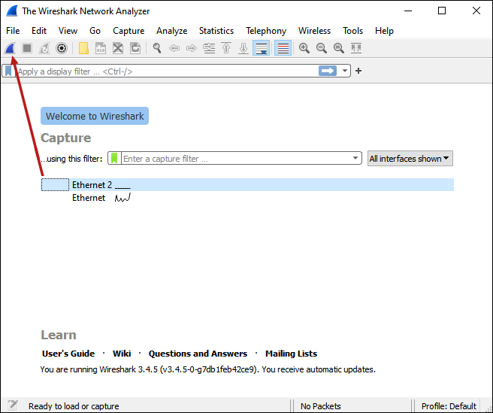Find a packet with the magnifier icon

157,48
